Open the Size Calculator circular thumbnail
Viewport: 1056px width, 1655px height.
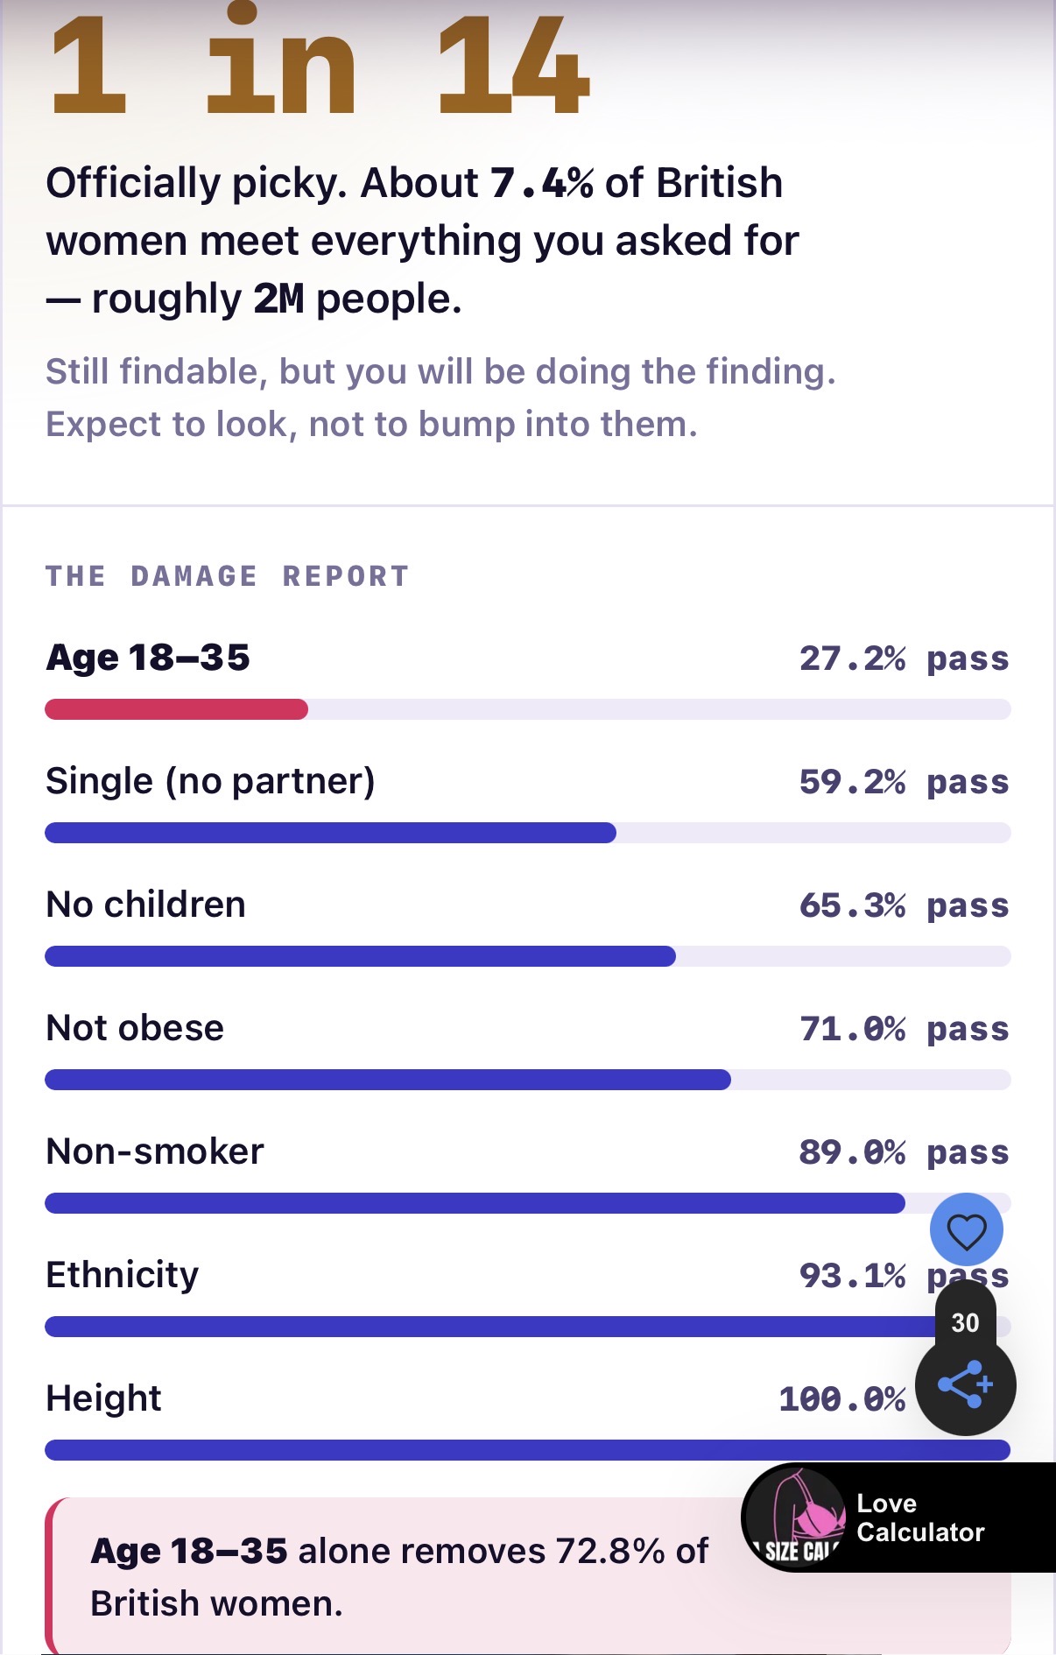coord(796,1518)
